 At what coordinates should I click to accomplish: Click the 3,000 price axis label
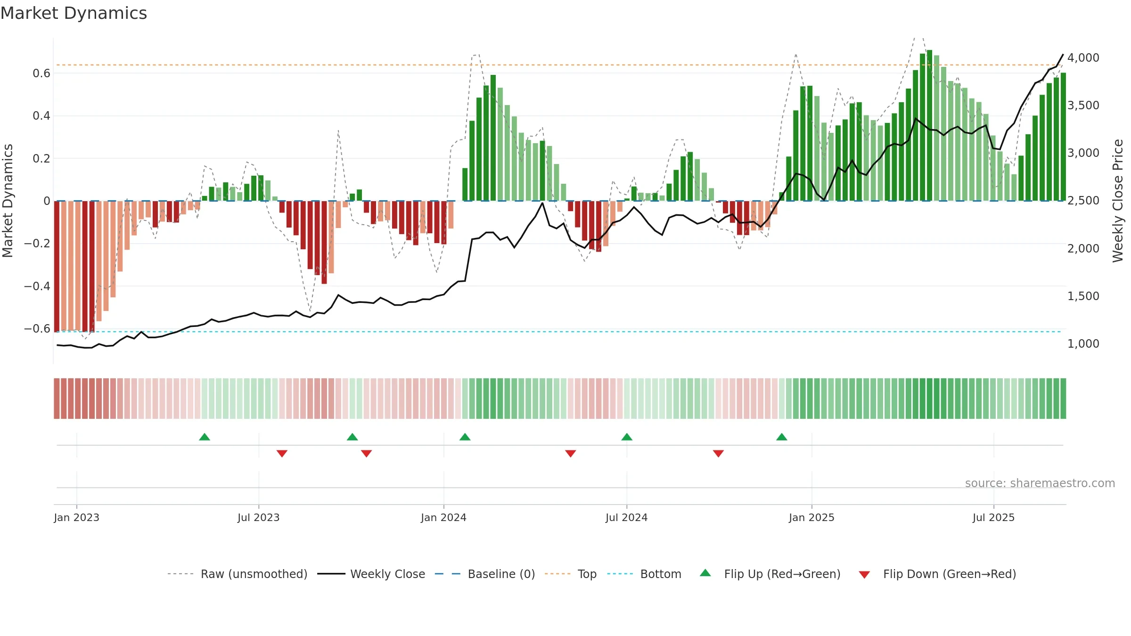tap(1083, 153)
